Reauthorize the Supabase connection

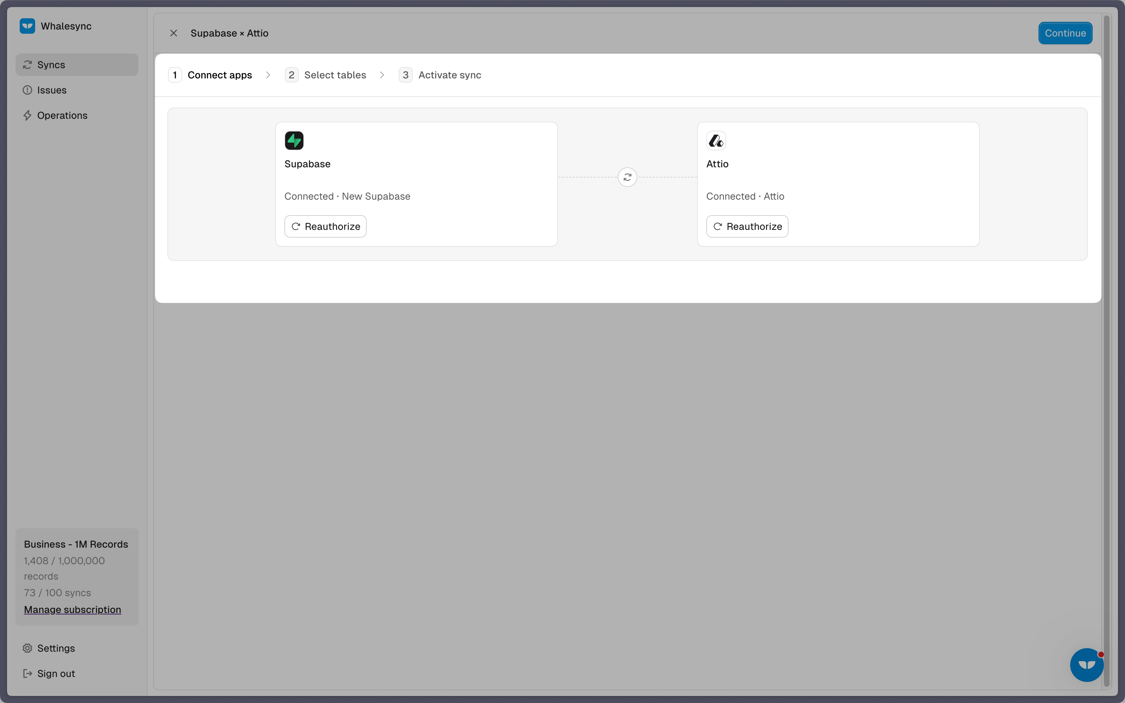tap(326, 226)
